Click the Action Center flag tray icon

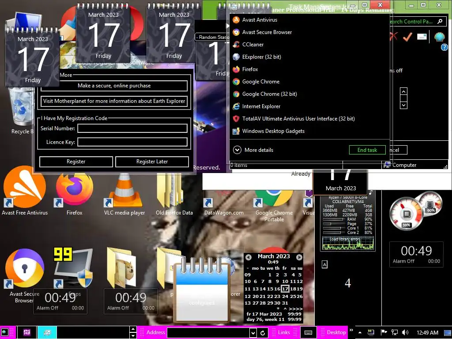click(x=384, y=332)
